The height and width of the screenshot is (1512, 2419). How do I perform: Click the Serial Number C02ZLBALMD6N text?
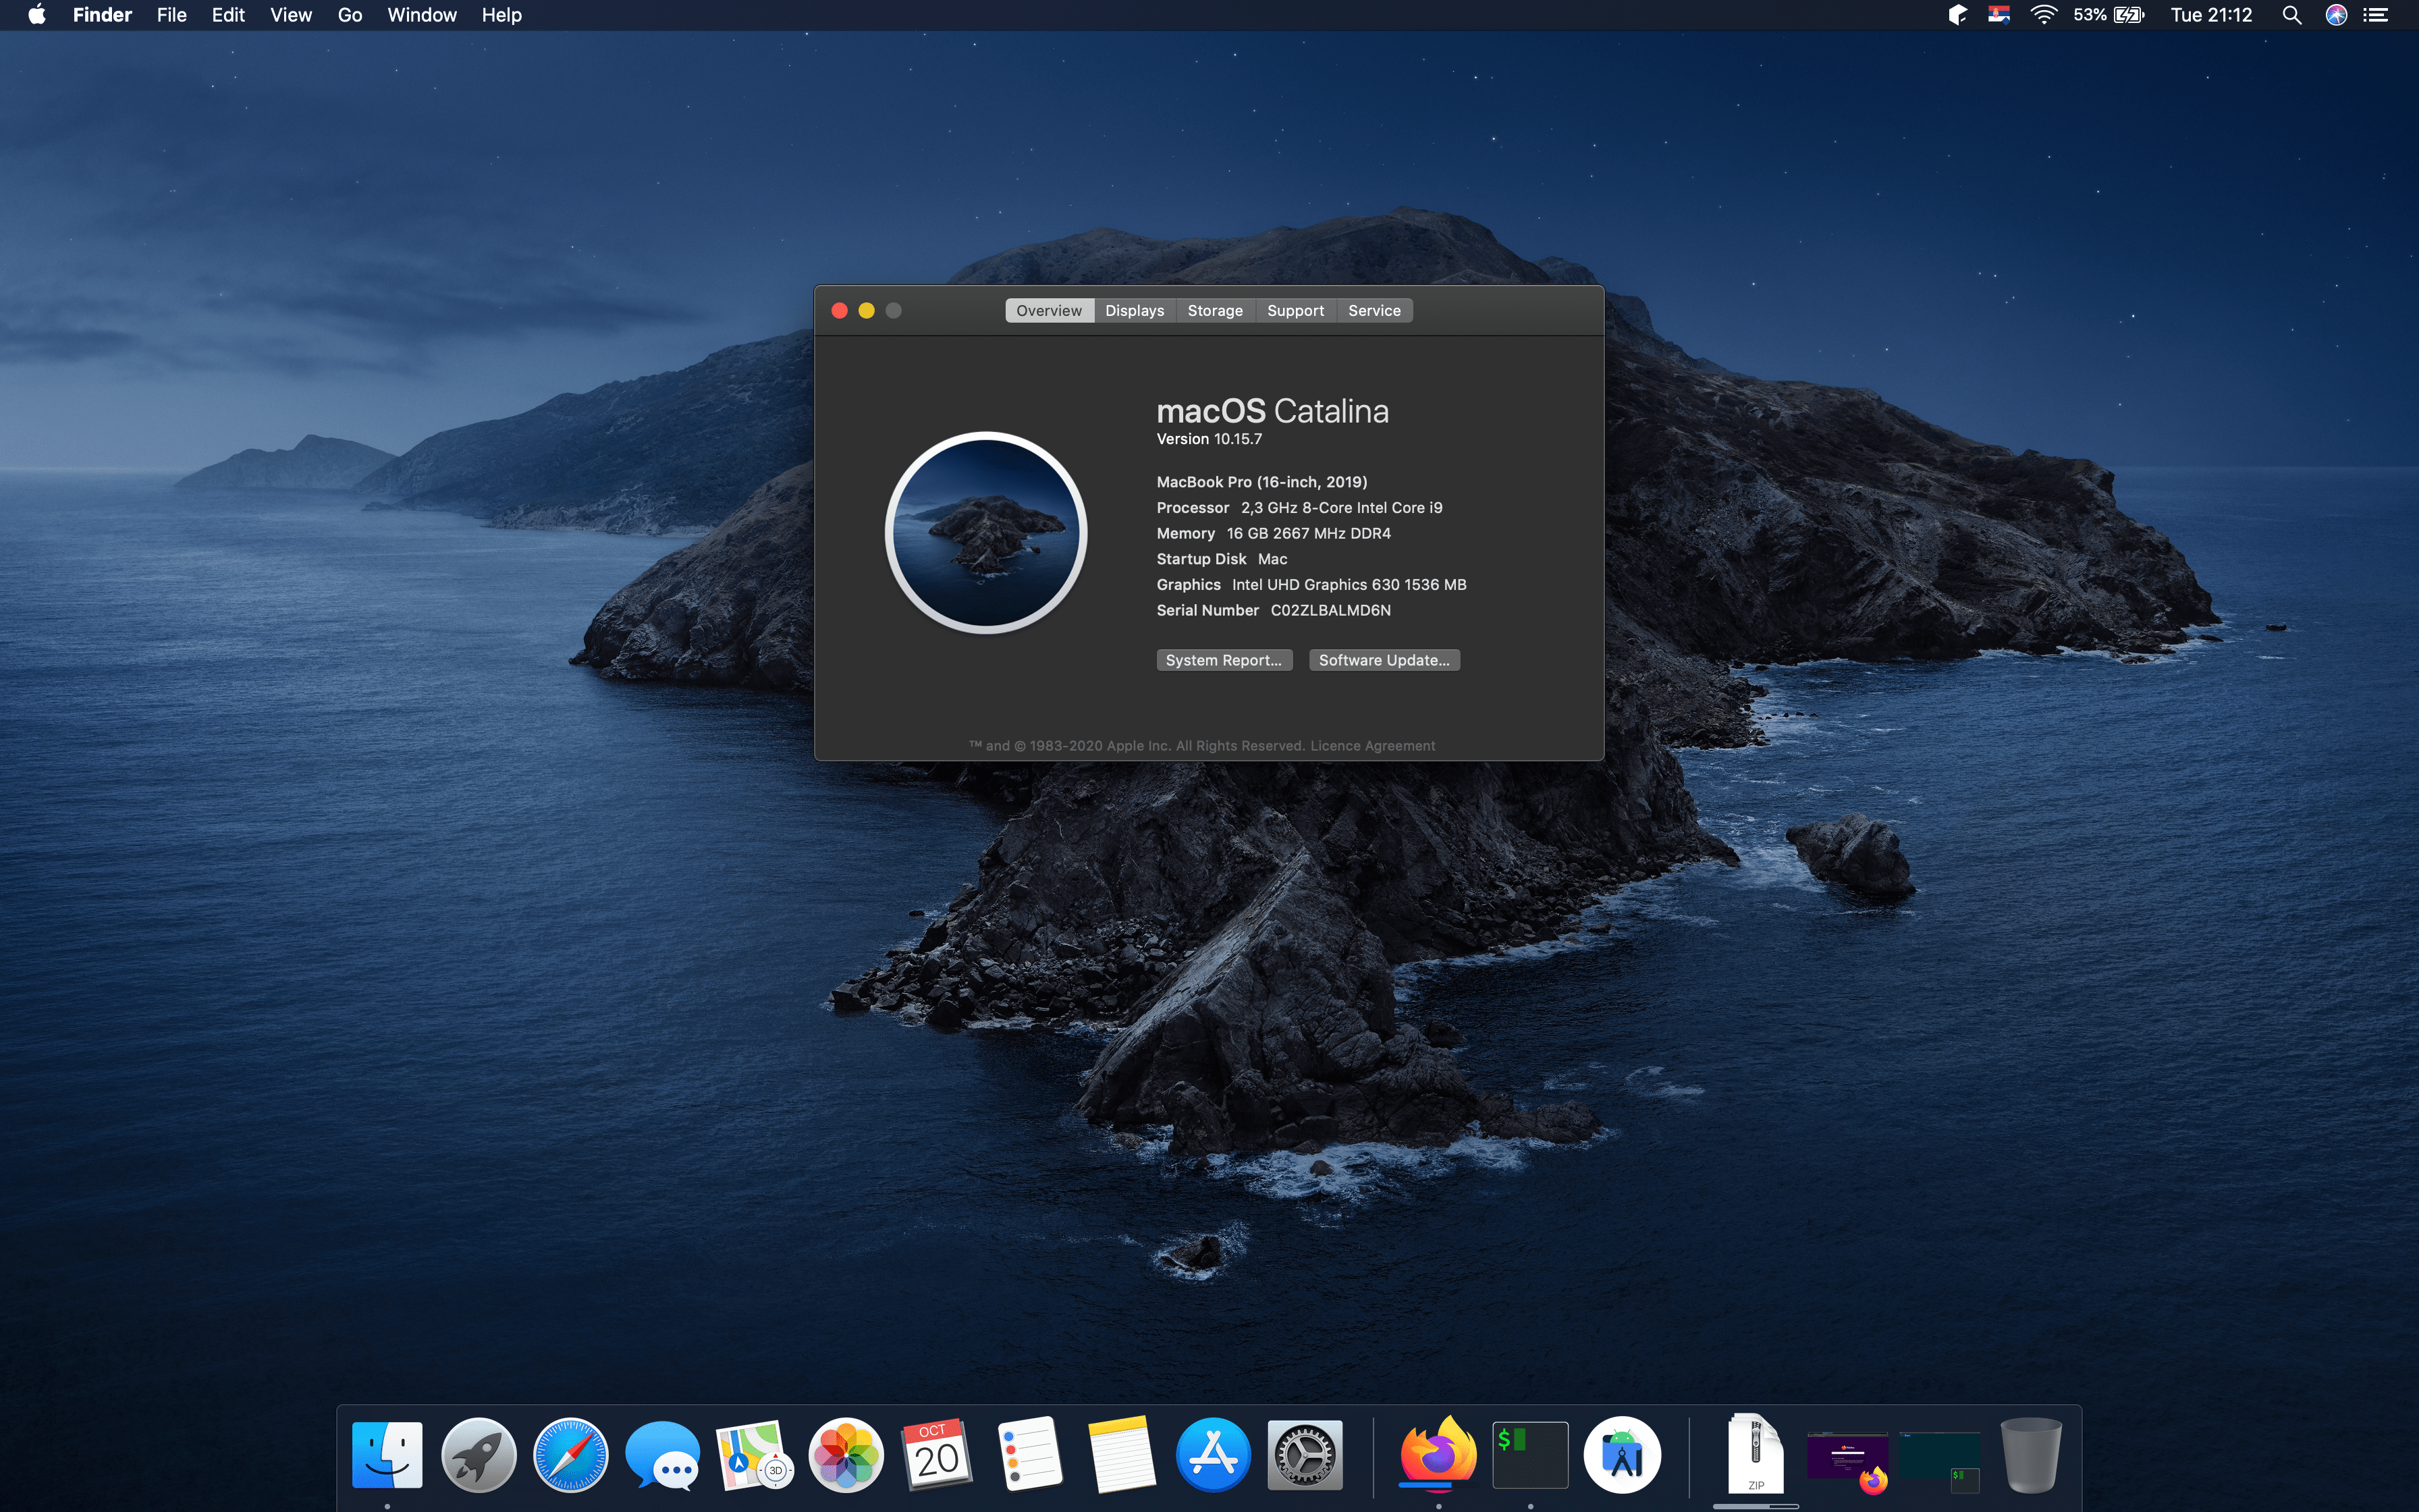point(1274,610)
